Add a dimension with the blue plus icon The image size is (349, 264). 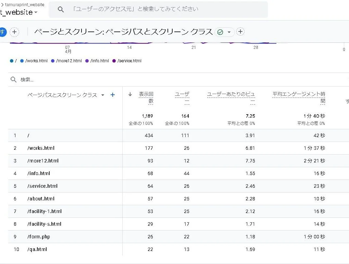112,95
